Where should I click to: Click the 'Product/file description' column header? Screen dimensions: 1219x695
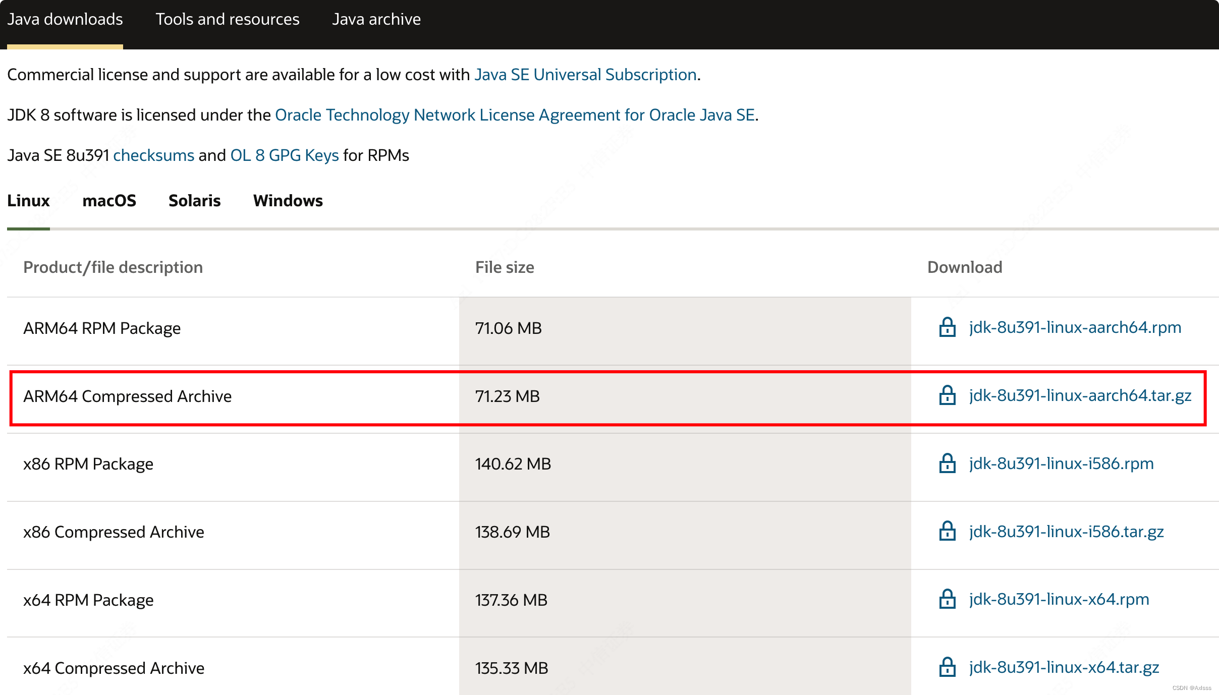(x=113, y=267)
